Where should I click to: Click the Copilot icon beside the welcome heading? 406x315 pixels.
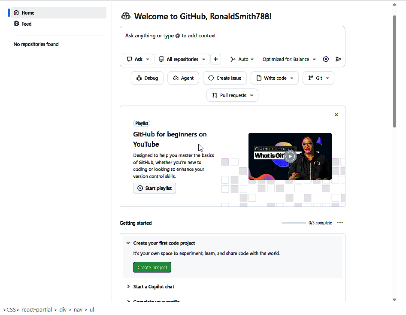pyautogui.click(x=126, y=16)
